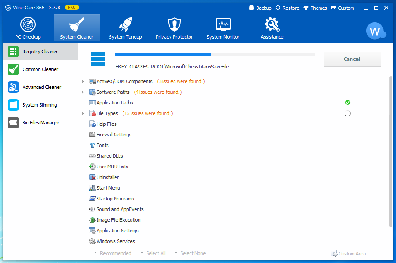Screen dimensions: 396x263
Task: Open the Assistance tab
Action: 272,28
